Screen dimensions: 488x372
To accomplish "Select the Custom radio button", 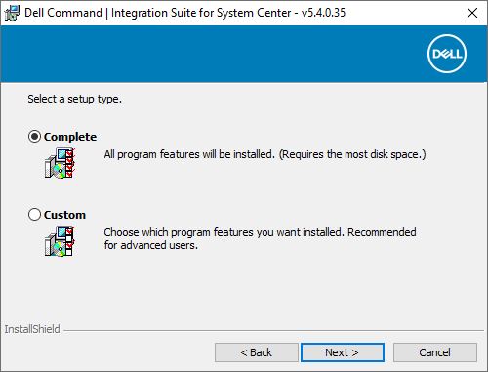I will (x=34, y=215).
